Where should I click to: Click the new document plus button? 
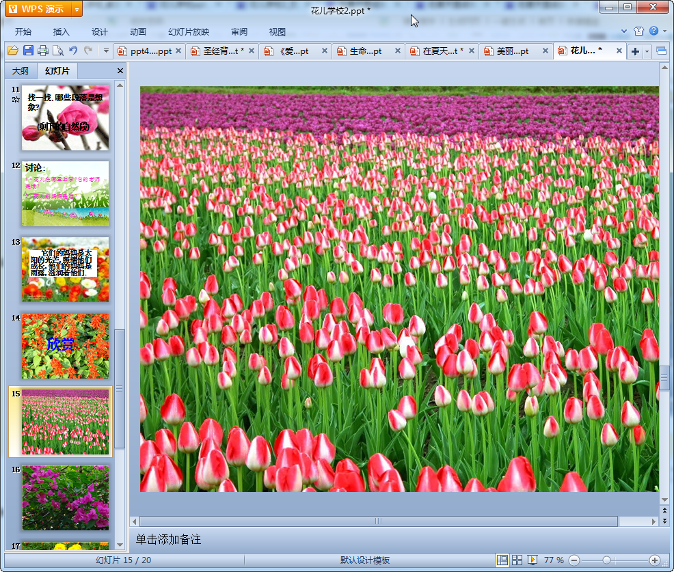tap(635, 51)
